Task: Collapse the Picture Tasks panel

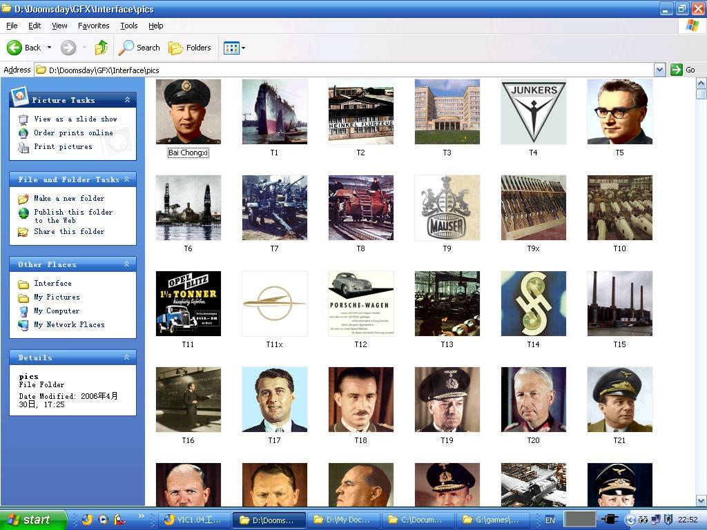Action: click(127, 100)
